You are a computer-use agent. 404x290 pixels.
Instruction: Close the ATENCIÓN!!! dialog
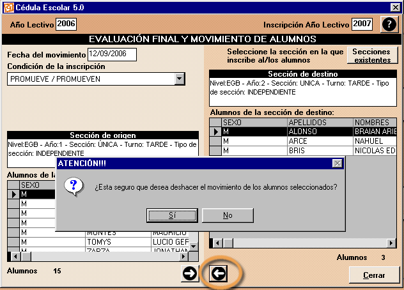click(338, 164)
